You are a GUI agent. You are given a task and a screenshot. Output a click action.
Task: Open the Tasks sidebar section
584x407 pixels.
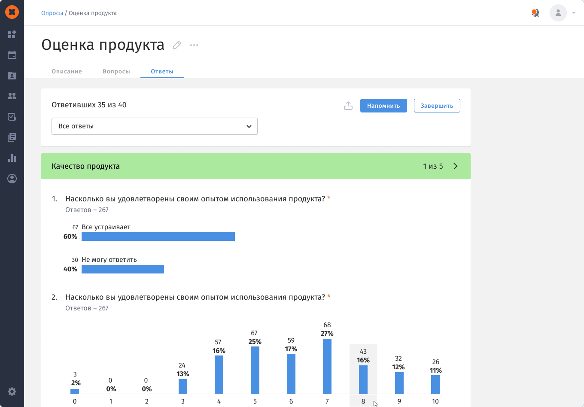12,117
